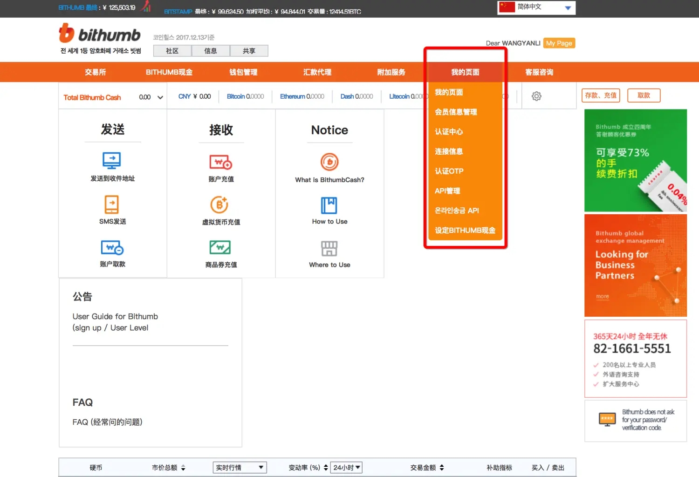Open the settings gear beside coin prices
This screenshot has width=699, height=477.
pyautogui.click(x=536, y=96)
